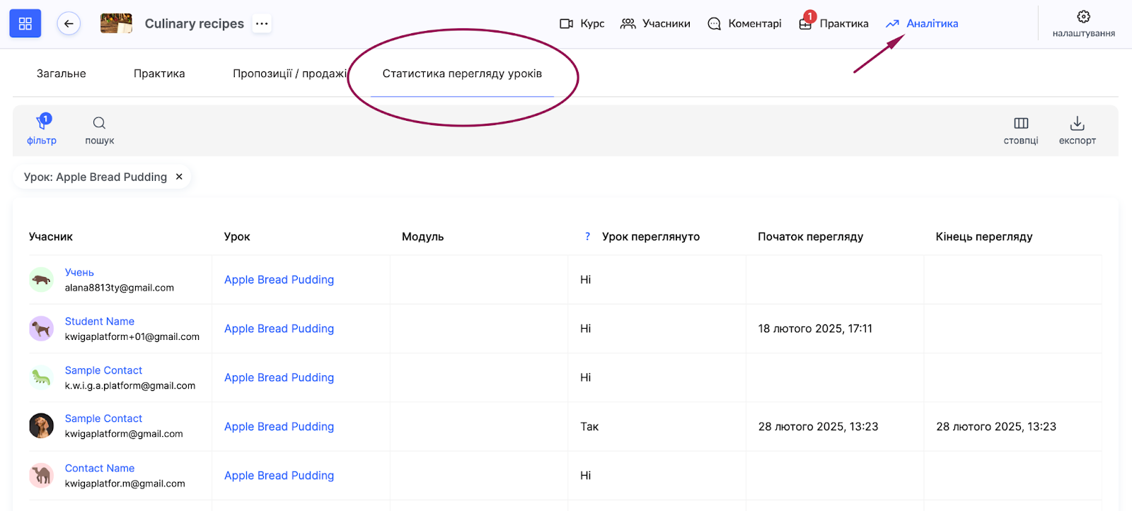1132x511 pixels.
Task: Open the Учасники section
Action: pyautogui.click(x=655, y=24)
